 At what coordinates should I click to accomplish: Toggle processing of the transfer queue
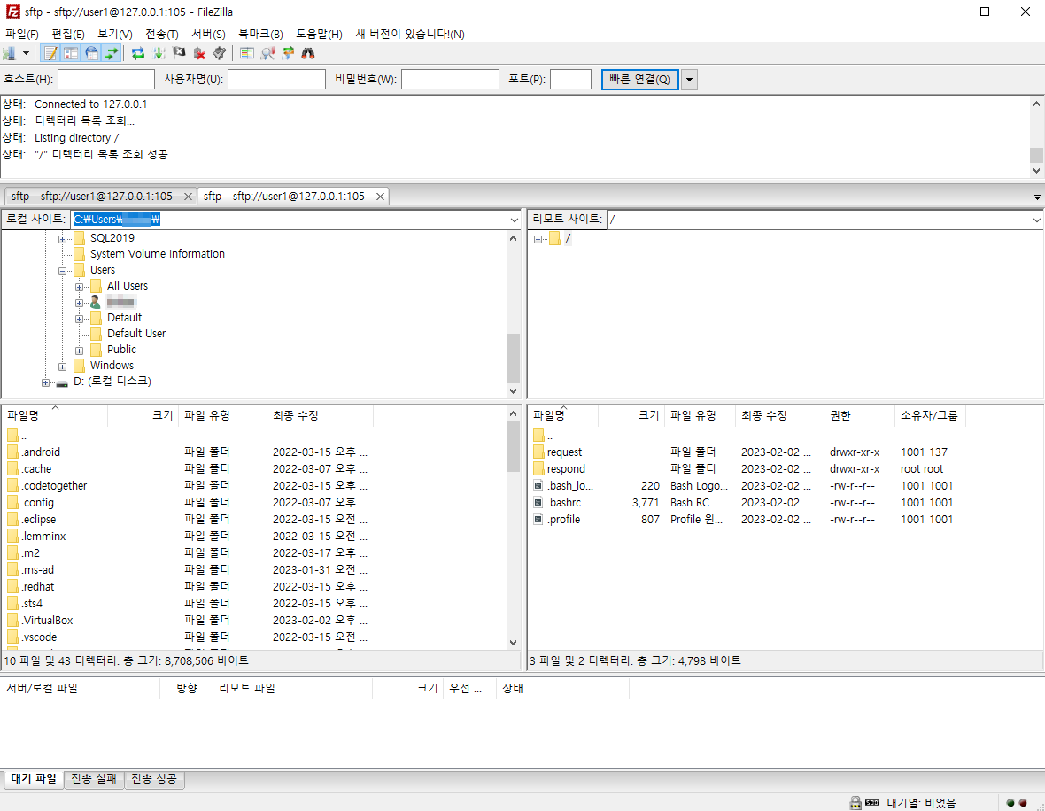159,53
